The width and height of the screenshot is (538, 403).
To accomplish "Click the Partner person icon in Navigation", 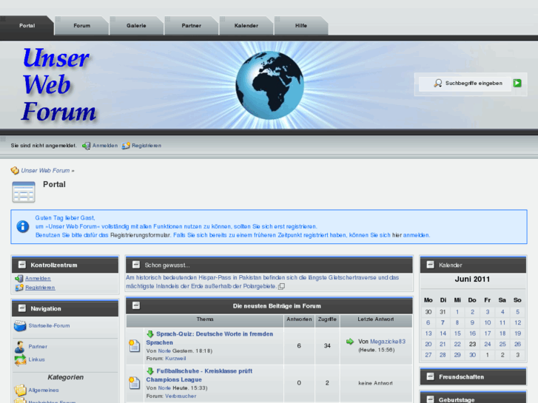I will [x=19, y=347].
